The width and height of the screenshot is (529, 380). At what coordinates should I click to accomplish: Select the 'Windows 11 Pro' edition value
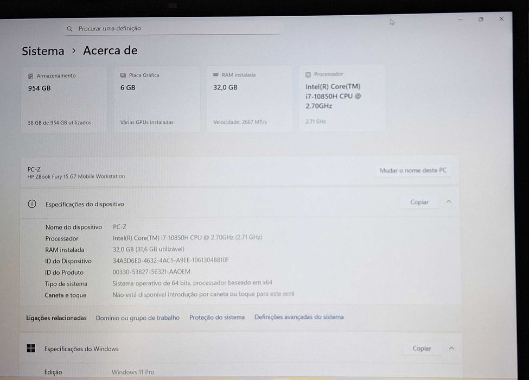pyautogui.click(x=133, y=372)
